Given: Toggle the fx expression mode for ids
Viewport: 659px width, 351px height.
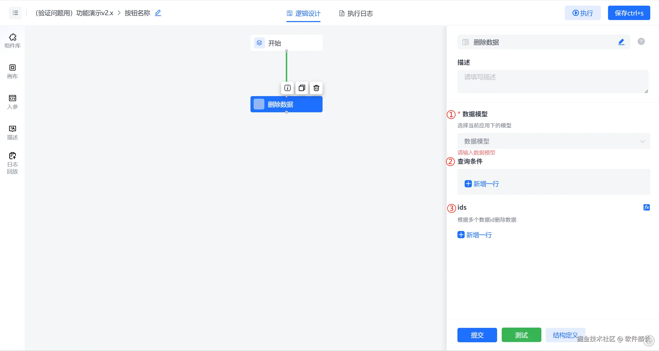Looking at the screenshot, I should (x=646, y=207).
